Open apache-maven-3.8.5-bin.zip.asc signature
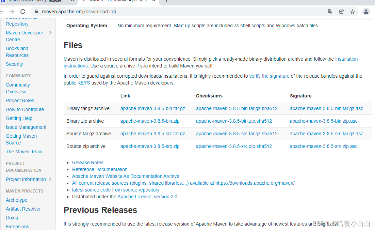The width and height of the screenshot is (375, 230). point(324,121)
